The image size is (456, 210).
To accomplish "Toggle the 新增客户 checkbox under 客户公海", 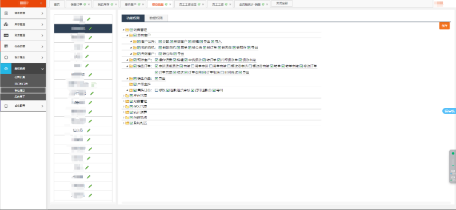I will tap(171, 42).
